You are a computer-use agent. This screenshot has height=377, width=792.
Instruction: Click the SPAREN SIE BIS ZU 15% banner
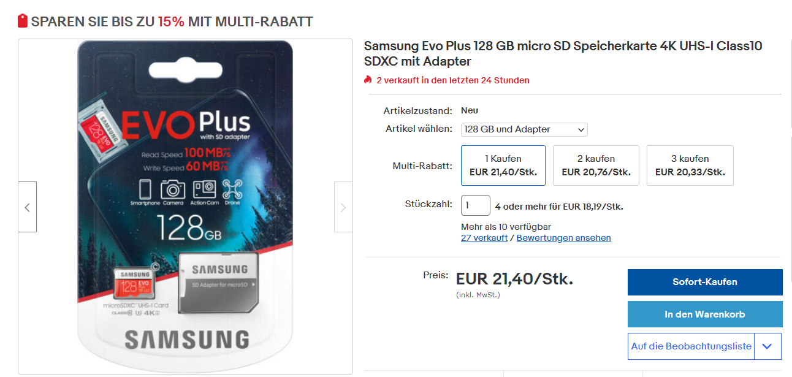point(166,21)
